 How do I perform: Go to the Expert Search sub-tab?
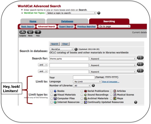(x=66, y=27)
